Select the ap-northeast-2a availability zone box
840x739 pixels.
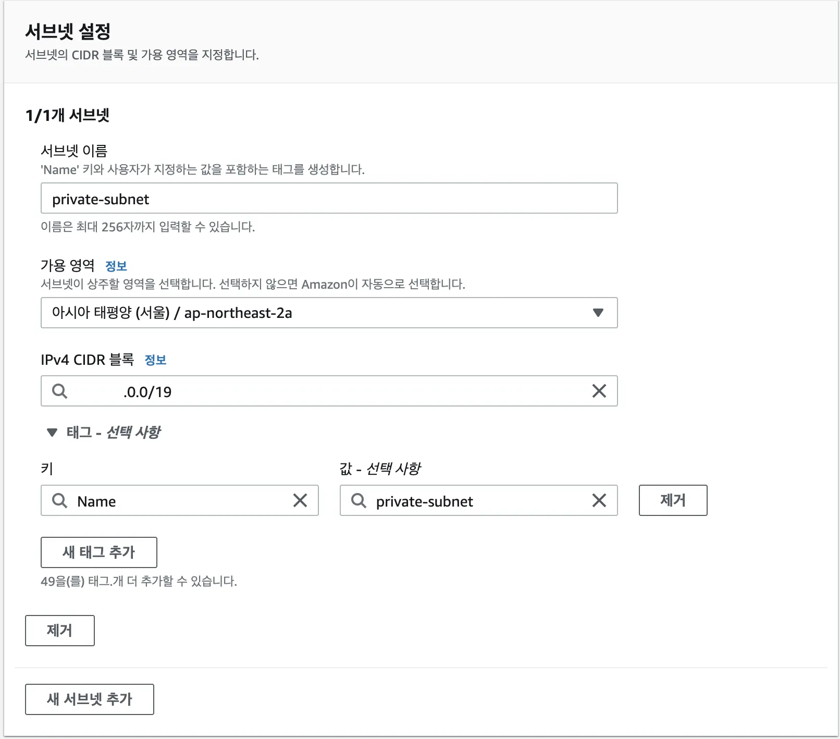(x=313, y=313)
